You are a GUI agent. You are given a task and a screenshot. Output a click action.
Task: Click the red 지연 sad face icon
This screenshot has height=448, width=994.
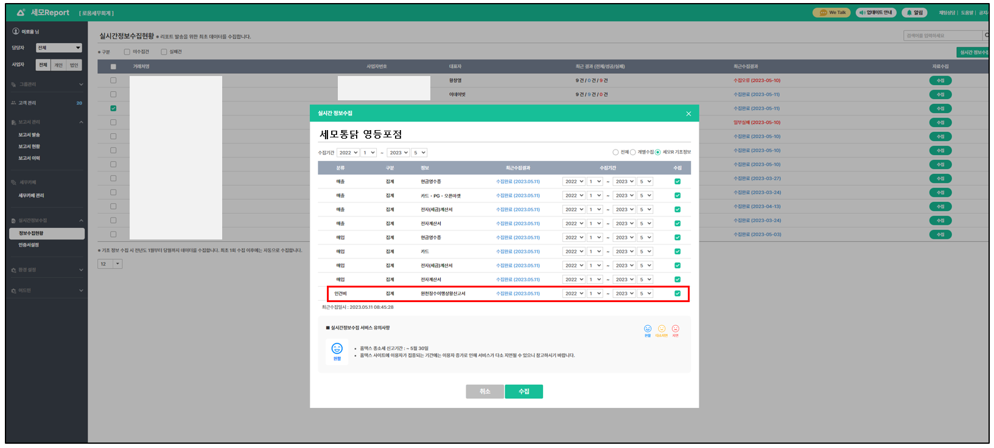675,329
